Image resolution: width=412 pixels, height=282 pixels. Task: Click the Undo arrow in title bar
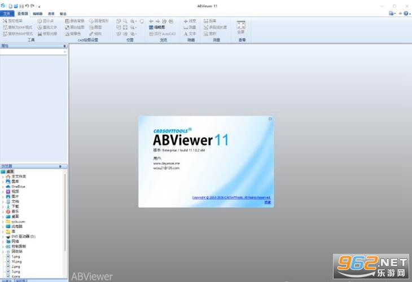point(27,6)
